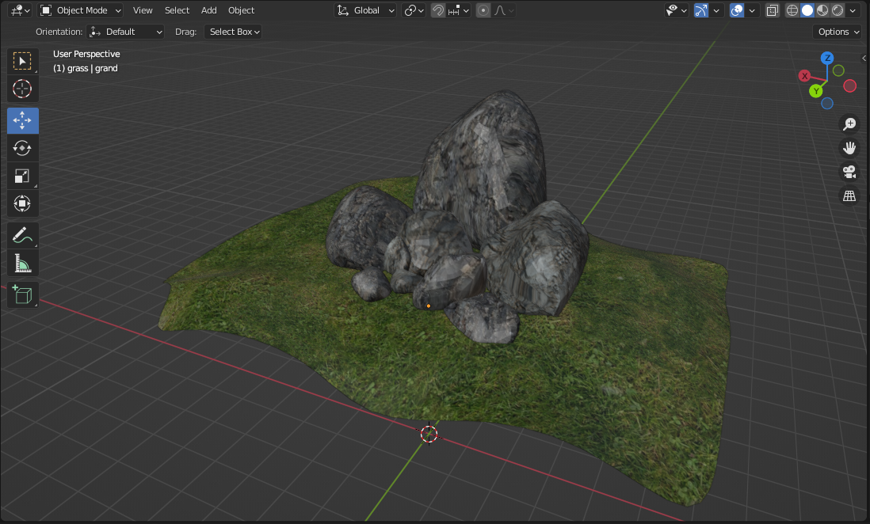This screenshot has height=524, width=870.
Task: Activate the Rotate tool
Action: [22, 148]
